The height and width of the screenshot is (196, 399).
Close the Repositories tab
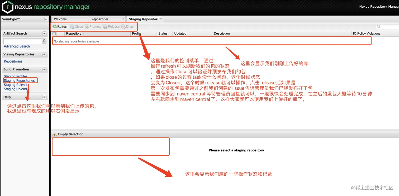123,18
